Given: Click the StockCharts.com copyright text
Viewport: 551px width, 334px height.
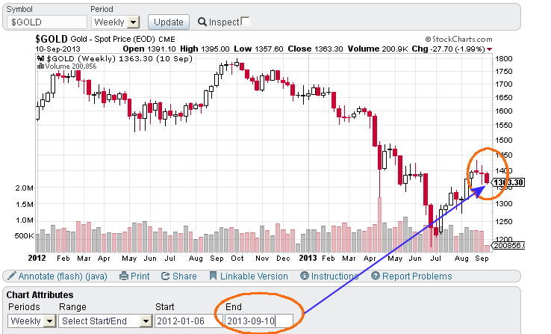Looking at the screenshot, I should [x=458, y=39].
